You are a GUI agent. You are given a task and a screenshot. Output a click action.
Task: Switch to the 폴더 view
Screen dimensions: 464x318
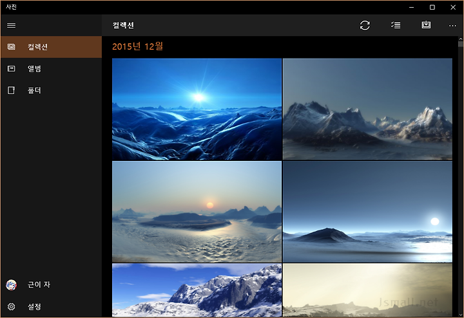pos(51,90)
